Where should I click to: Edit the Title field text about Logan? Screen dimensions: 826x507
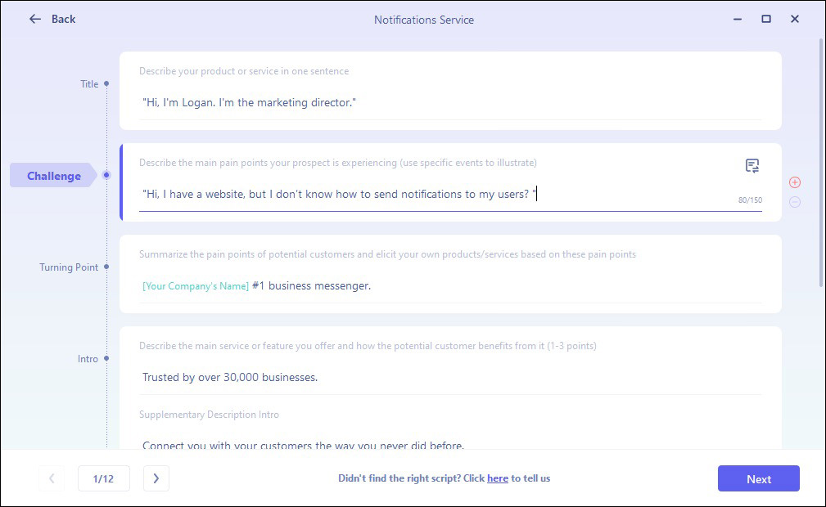click(x=450, y=103)
